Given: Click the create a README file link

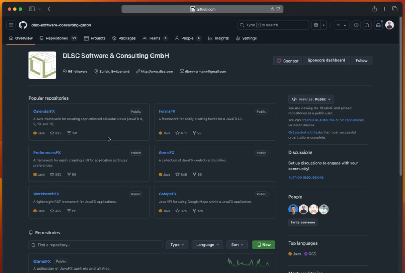Looking at the screenshot, I should pos(318,120).
